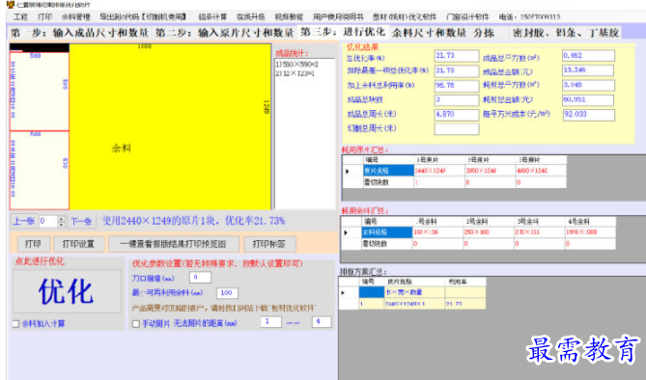Click the 扣除最差一块总优化率 value field
Viewport: 646px width, 380px height.
click(x=457, y=70)
